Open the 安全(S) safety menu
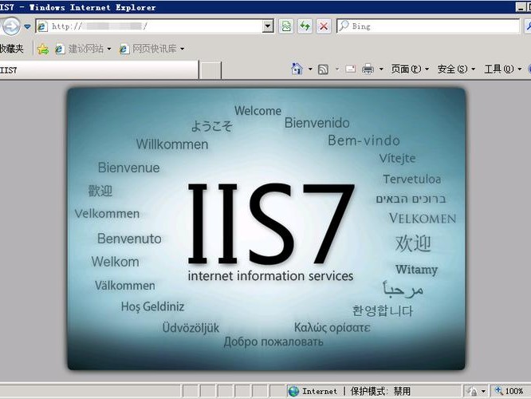Viewport: 531px width, 399px height. point(456,69)
